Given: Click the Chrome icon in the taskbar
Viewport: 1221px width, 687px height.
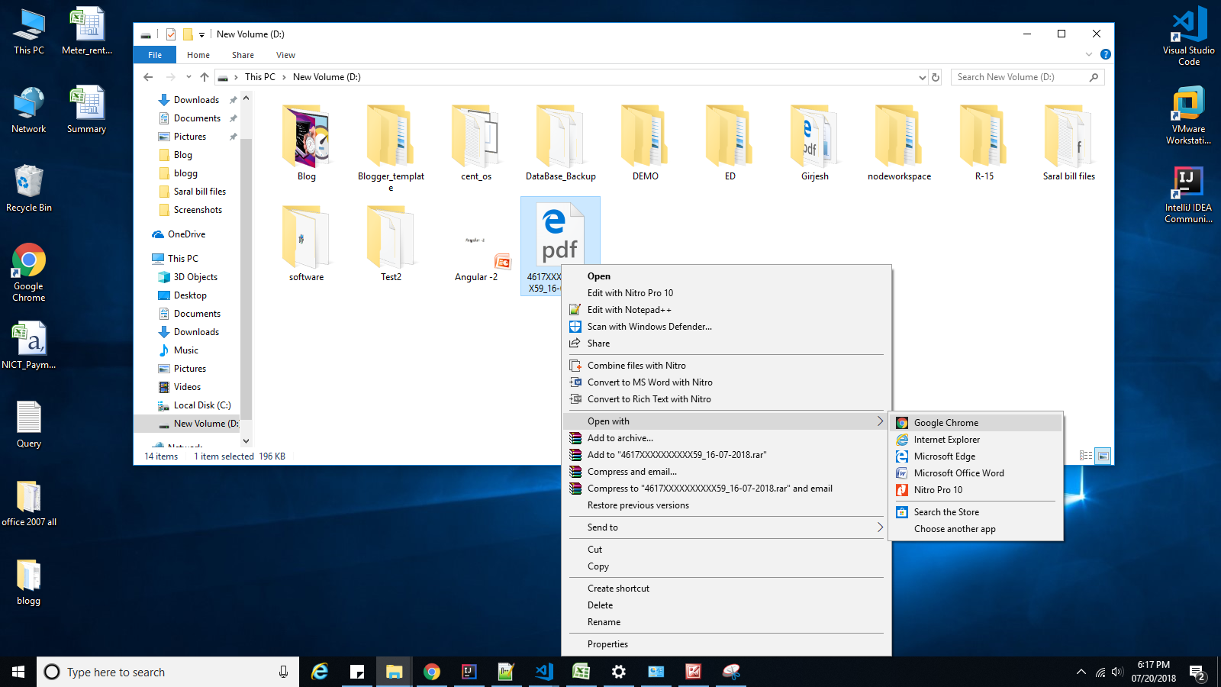Looking at the screenshot, I should click(x=432, y=672).
